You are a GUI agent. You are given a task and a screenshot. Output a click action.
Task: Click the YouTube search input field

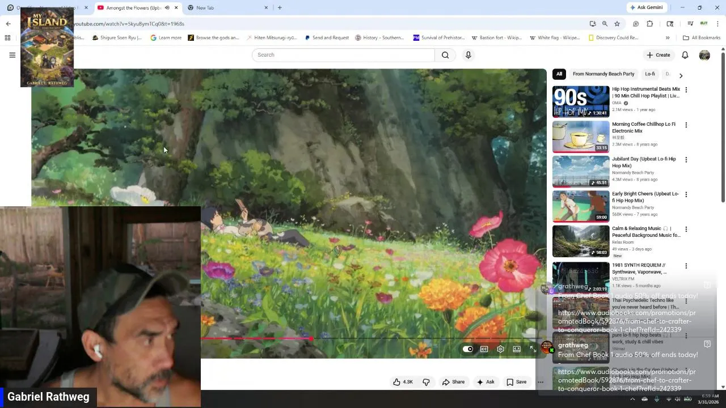point(343,55)
